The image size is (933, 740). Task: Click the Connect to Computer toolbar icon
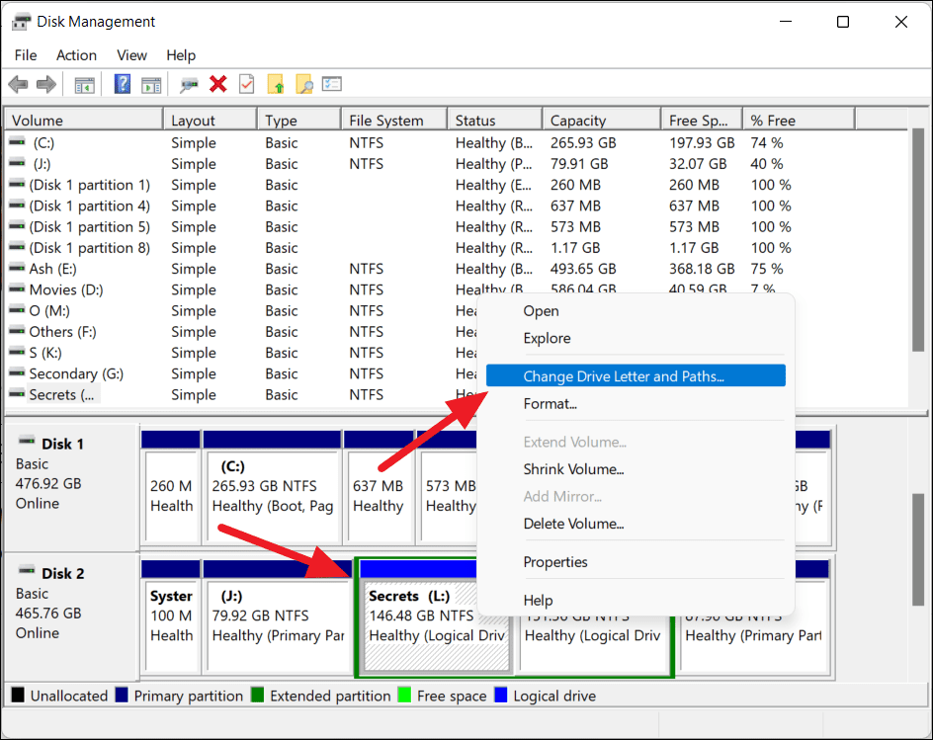click(189, 85)
